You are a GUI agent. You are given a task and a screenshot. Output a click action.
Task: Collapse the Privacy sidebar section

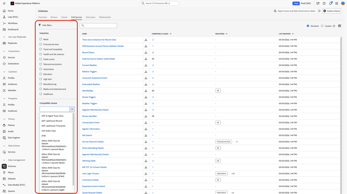tap(4, 119)
